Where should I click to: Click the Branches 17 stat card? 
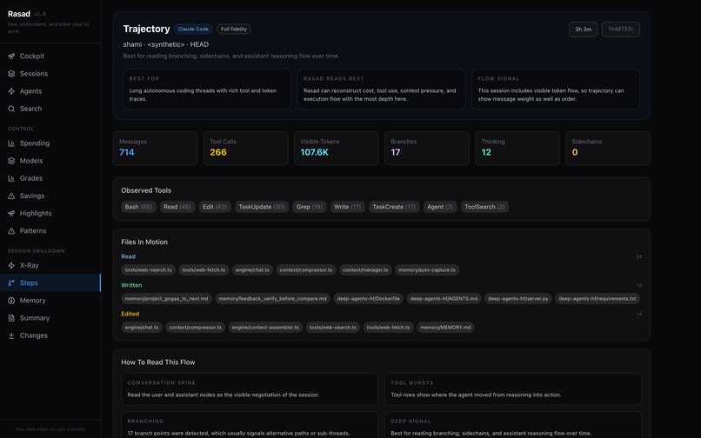click(427, 149)
